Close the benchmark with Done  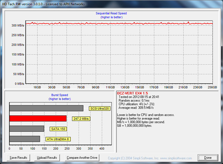[208, 158]
